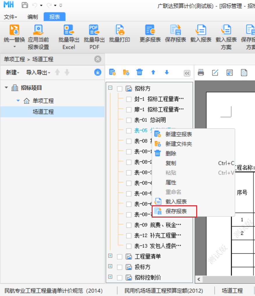This screenshot has width=255, height=296.
Task: Click the move up arrow in report toolbar
Action: tap(153, 72)
